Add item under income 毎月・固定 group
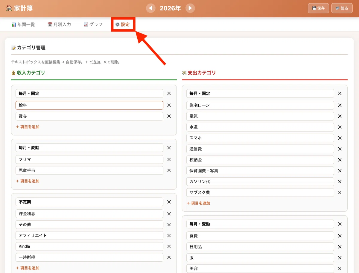This screenshot has height=273, width=359. 28,127
